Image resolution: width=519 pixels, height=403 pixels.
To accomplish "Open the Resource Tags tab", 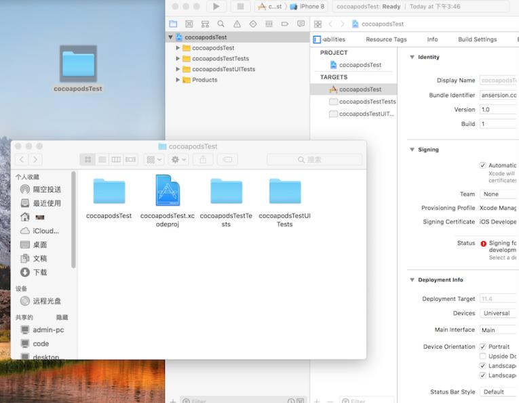I will [386, 39].
